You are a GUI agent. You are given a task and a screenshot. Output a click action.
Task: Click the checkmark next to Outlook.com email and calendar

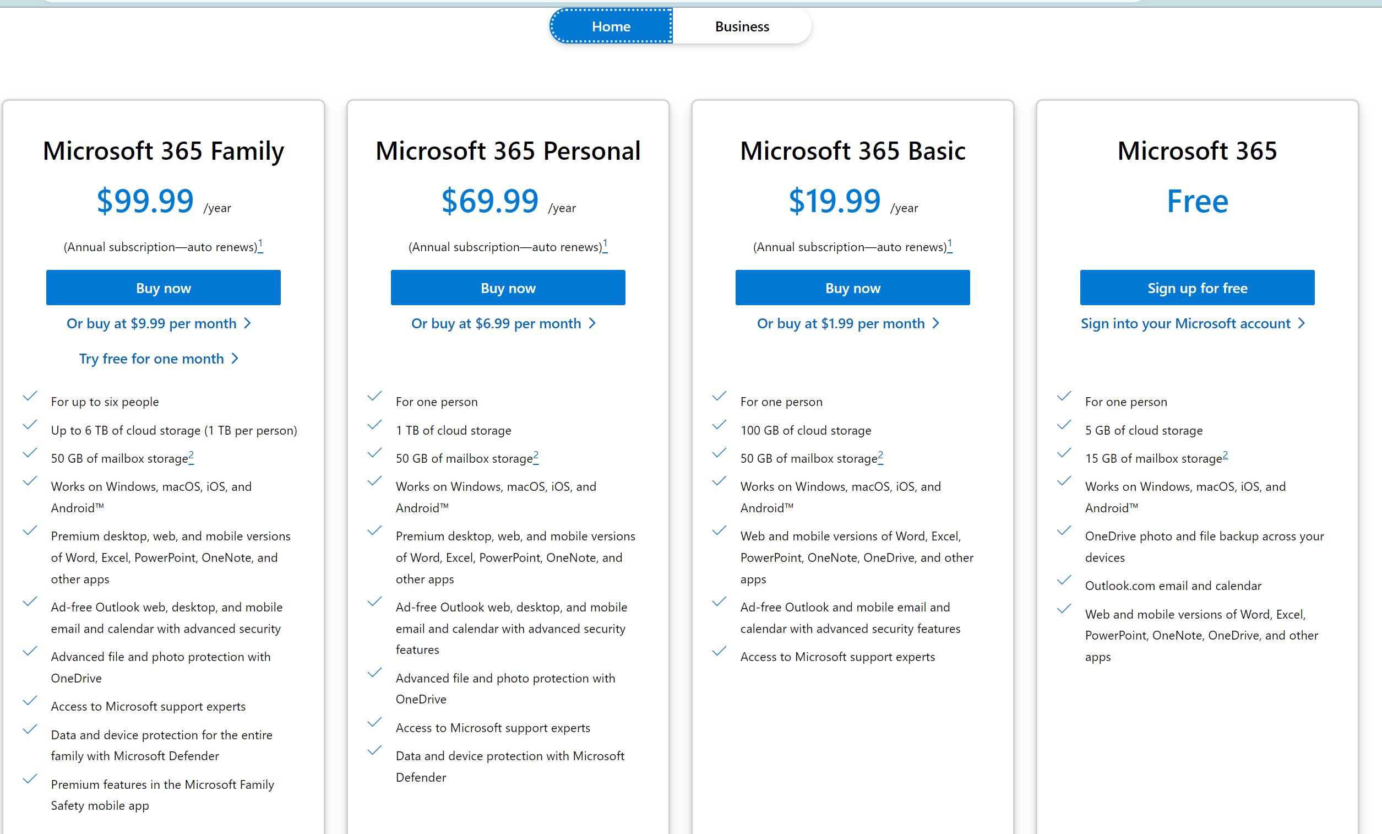point(1064,580)
